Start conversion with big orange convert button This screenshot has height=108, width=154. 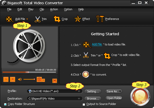tap(140, 97)
